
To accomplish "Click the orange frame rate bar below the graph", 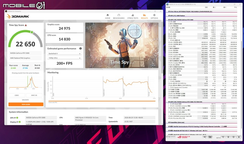I will click(102, 101).
